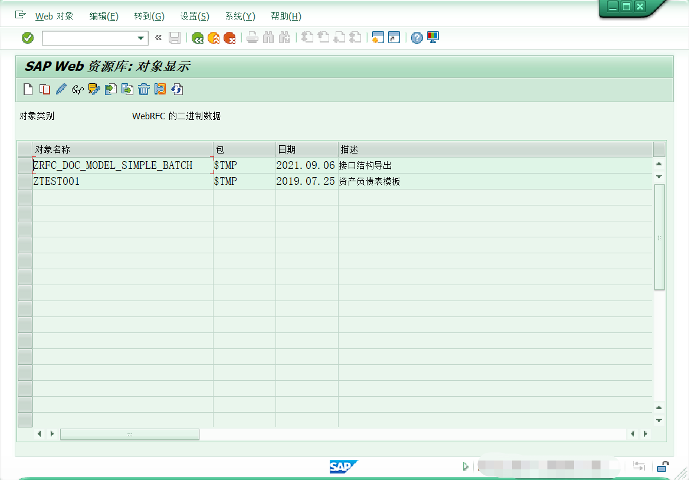Click the Find Next binoculars-plus icon
Viewport: 689px width, 480px height.
284,38
